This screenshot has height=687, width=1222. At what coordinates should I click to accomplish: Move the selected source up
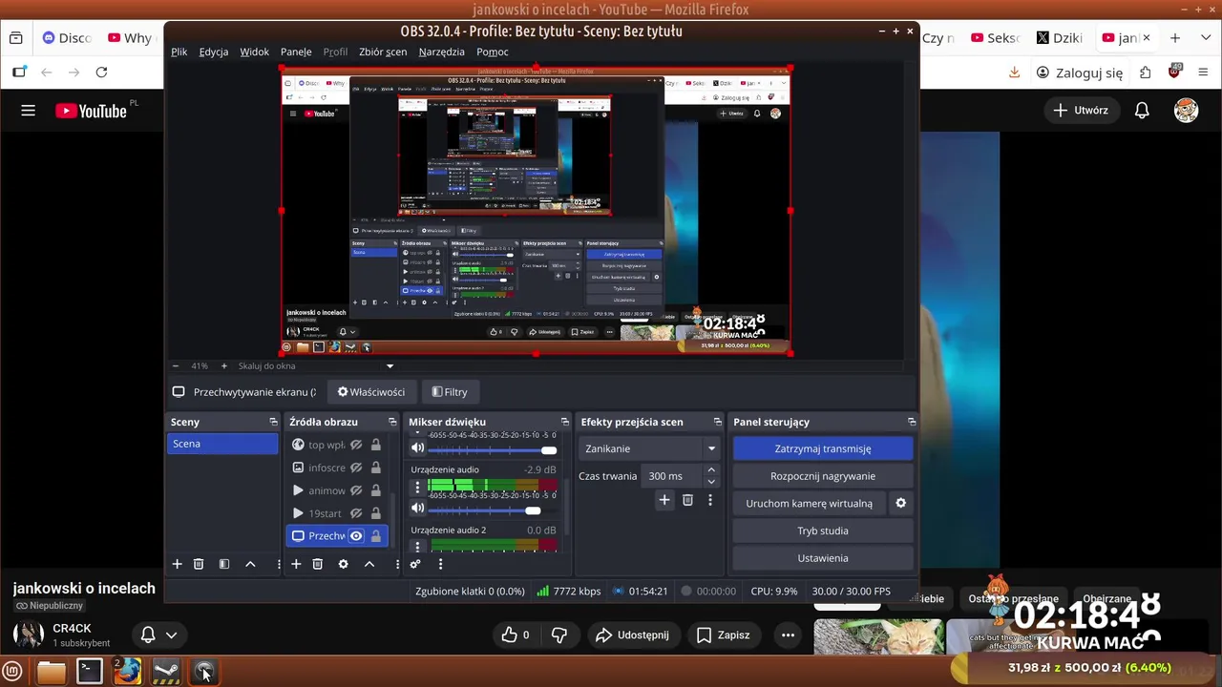(369, 564)
